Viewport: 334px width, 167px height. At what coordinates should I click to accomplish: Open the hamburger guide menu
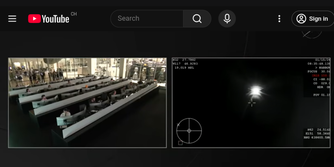pyautogui.click(x=12, y=19)
